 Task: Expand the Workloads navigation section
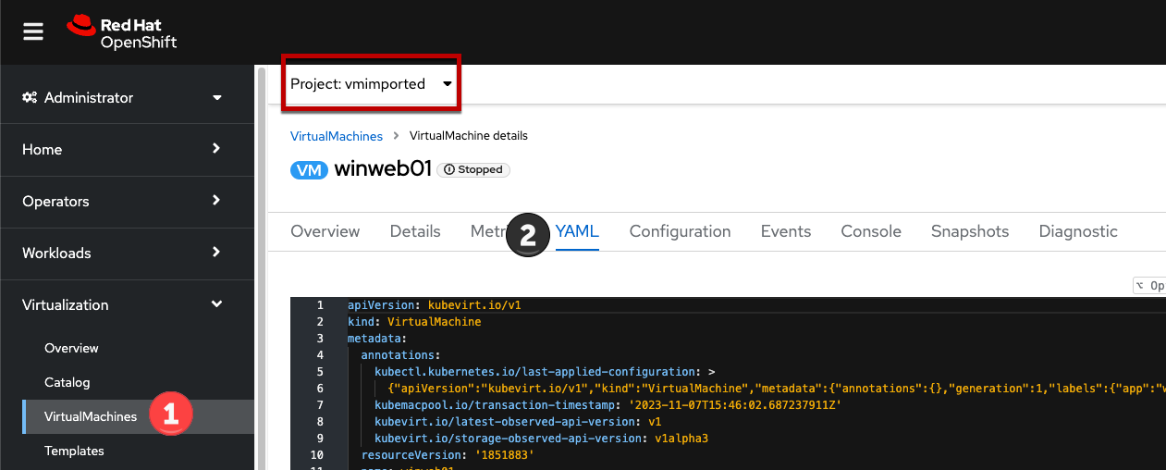click(x=127, y=253)
